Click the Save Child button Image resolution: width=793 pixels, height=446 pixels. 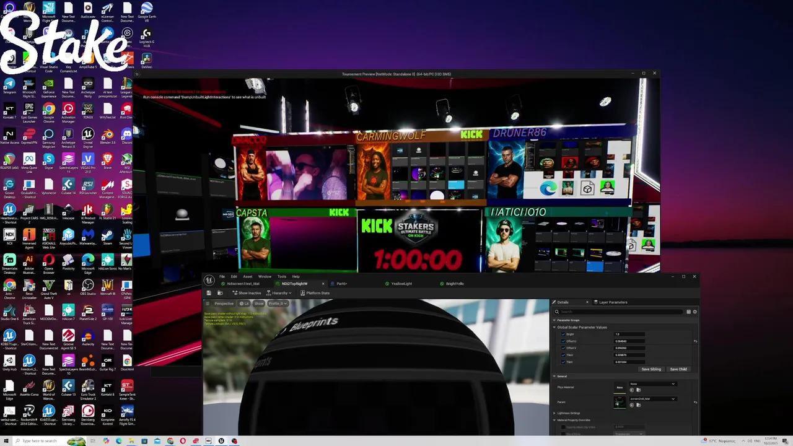click(678, 369)
